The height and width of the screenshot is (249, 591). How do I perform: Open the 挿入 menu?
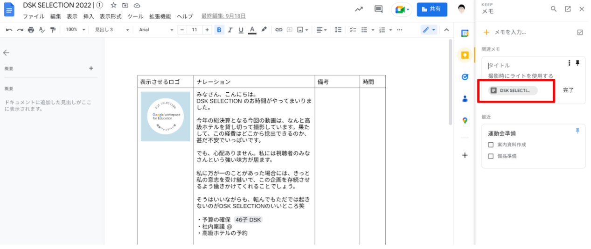point(89,16)
